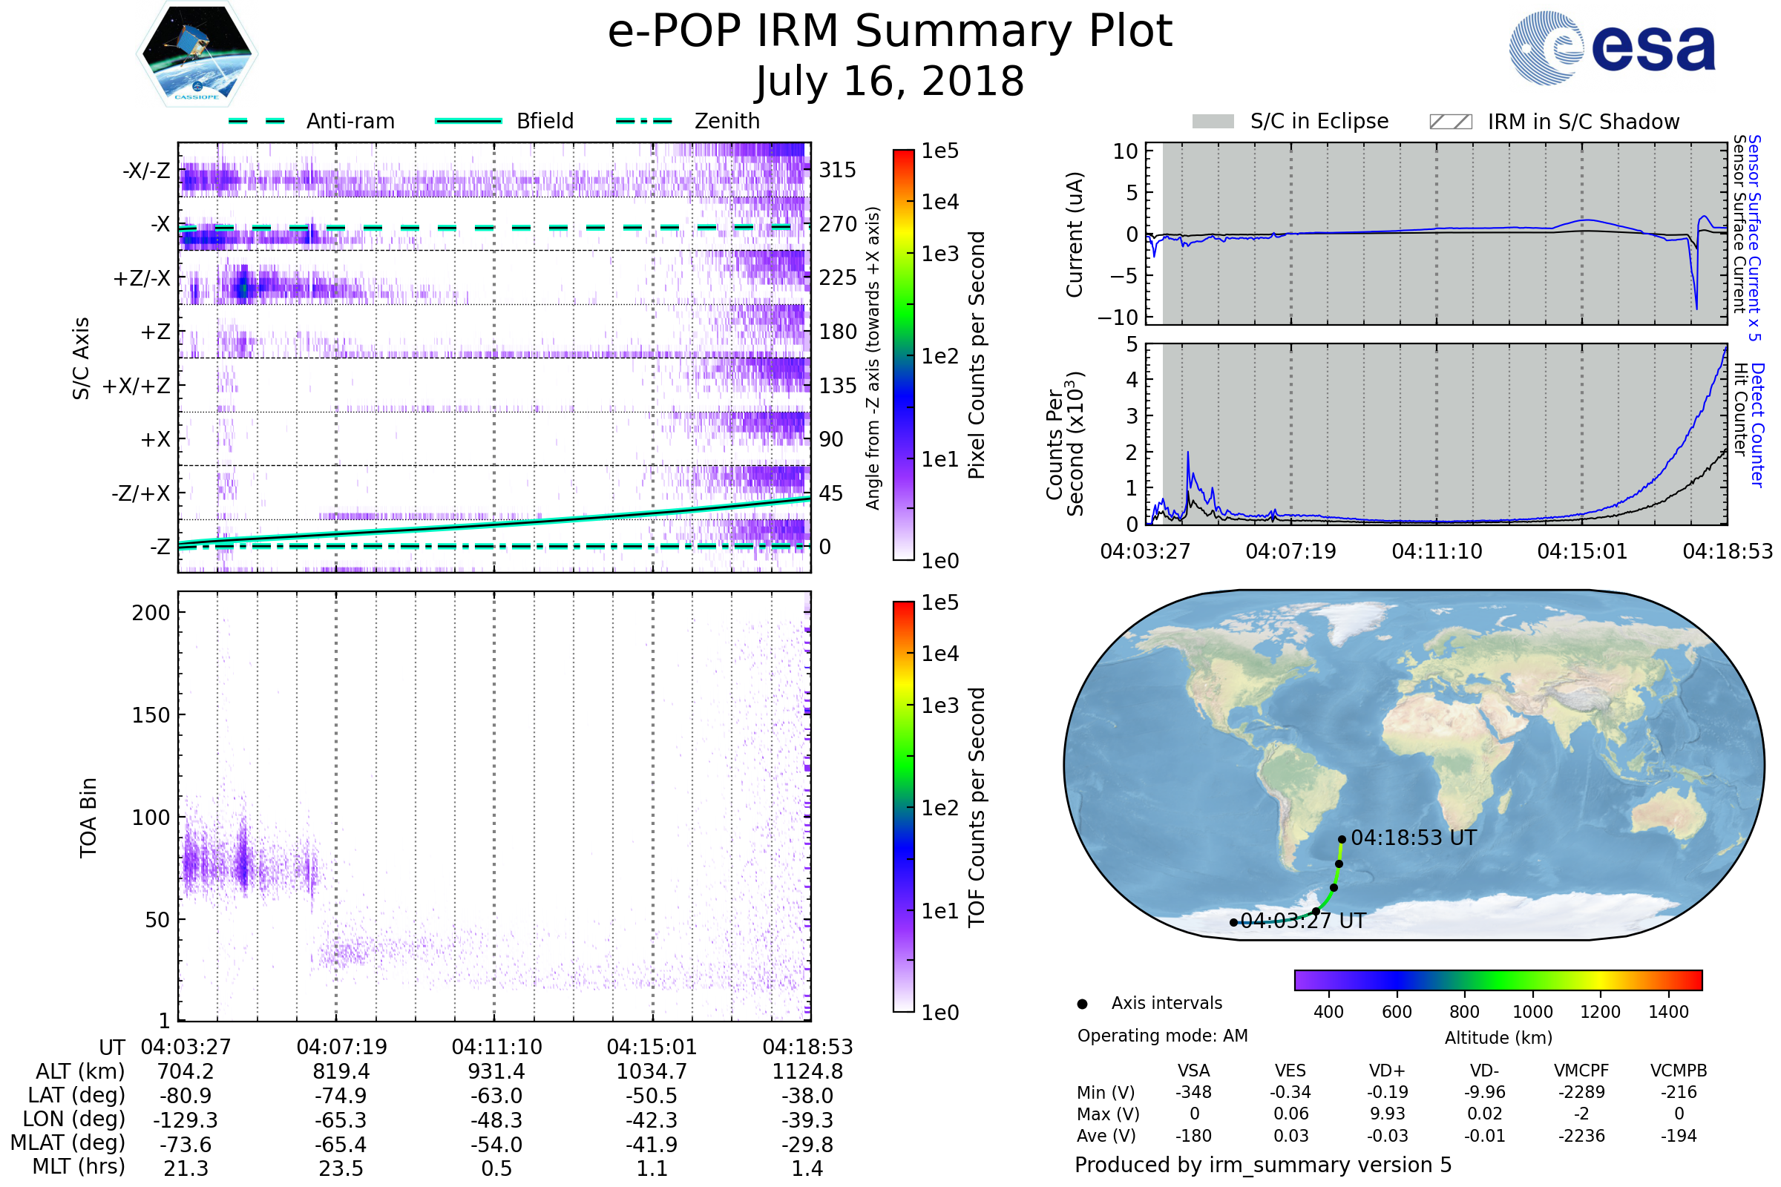Click the 04:18:53 UT map track label
The height and width of the screenshot is (1187, 1781).
[1413, 838]
